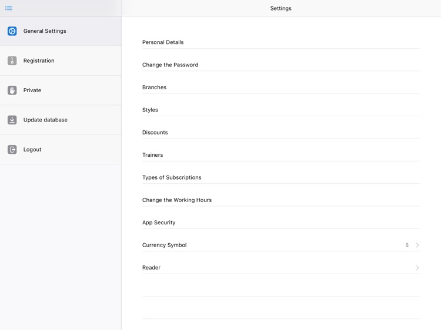Open the Registration section
This screenshot has width=441, height=330.
point(61,60)
